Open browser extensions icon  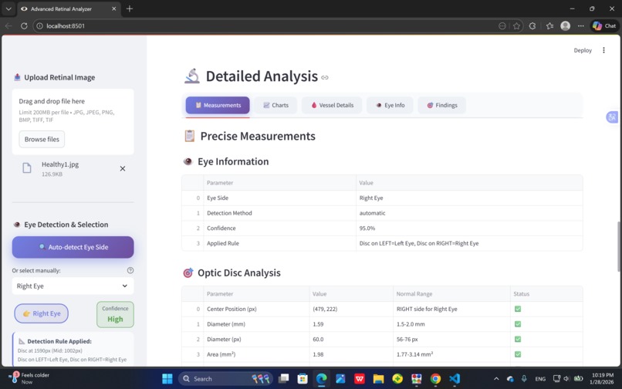[532, 25]
